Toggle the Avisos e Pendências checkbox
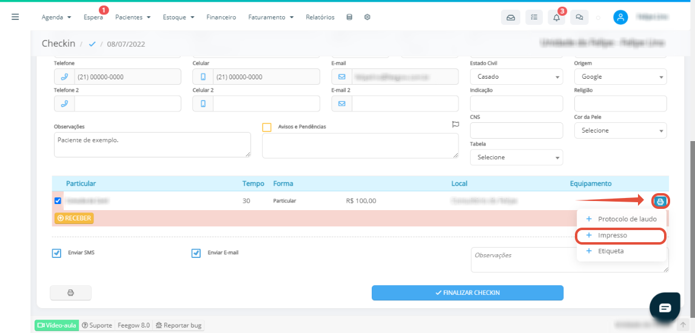The image size is (695, 333). point(267,127)
